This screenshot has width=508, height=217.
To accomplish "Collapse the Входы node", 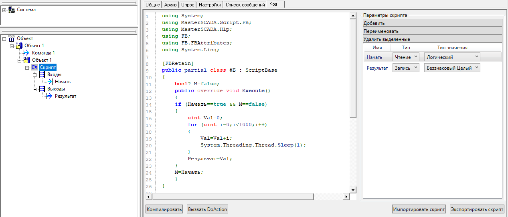I will (35, 75).
